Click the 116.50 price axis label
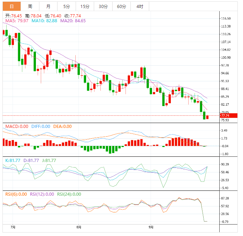 [226, 18]
